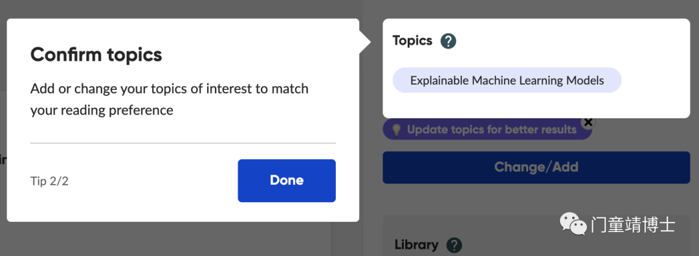Image resolution: width=699 pixels, height=256 pixels.
Task: Click the divider line above Tip 2/2
Action: pos(183,143)
